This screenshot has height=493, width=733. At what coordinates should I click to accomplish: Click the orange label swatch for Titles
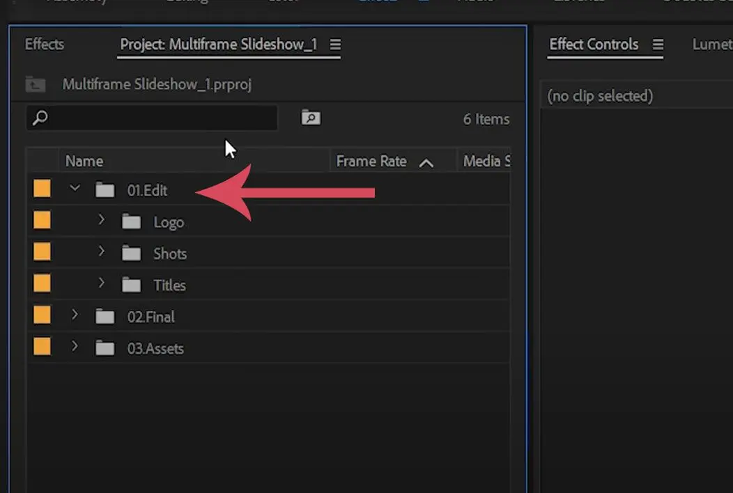coord(42,283)
